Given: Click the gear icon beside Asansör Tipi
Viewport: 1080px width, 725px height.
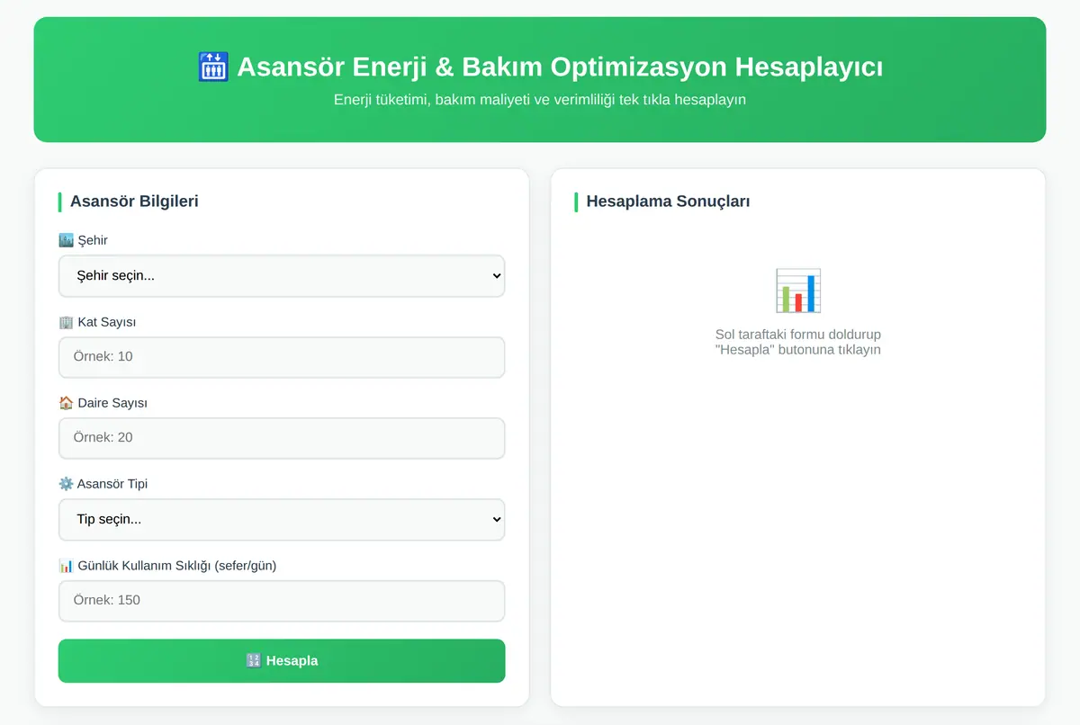Looking at the screenshot, I should [x=66, y=484].
